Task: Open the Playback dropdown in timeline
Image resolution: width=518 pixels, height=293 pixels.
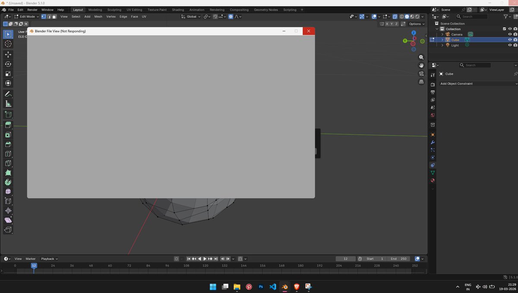Action: click(49, 259)
